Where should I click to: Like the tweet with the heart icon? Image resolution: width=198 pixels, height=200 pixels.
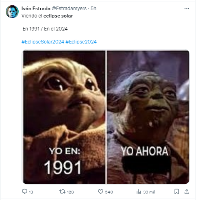[x=100, y=191]
